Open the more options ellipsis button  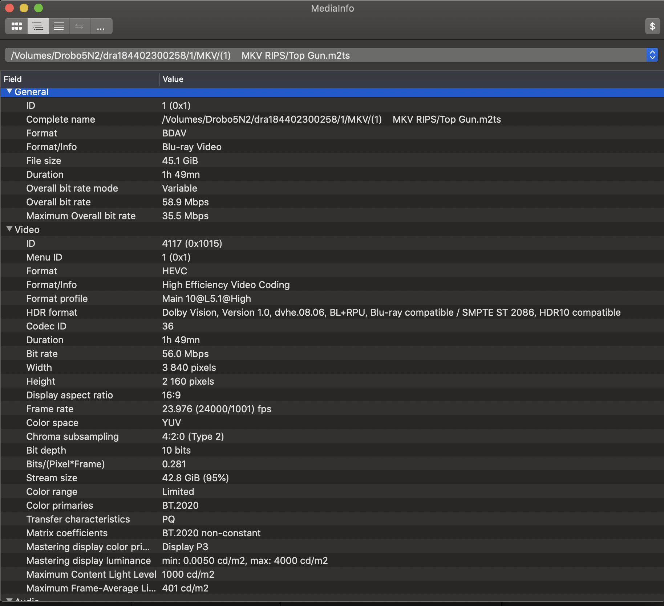101,26
